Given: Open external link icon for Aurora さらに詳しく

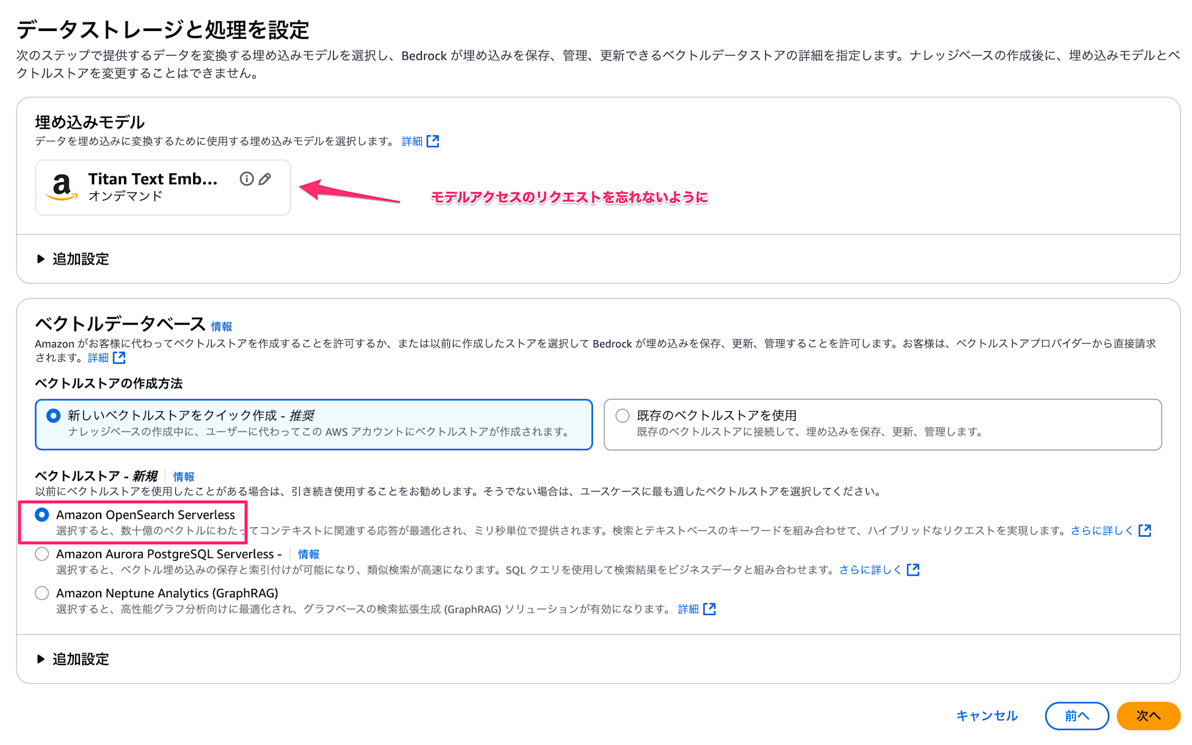Looking at the screenshot, I should 912,570.
